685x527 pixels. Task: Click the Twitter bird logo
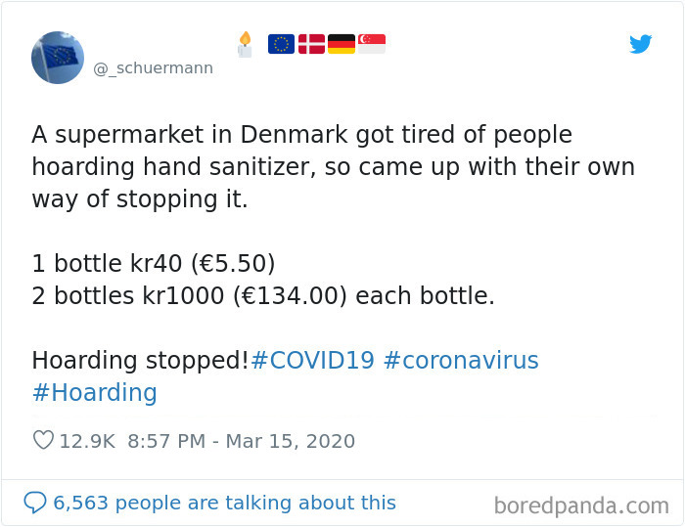(640, 44)
